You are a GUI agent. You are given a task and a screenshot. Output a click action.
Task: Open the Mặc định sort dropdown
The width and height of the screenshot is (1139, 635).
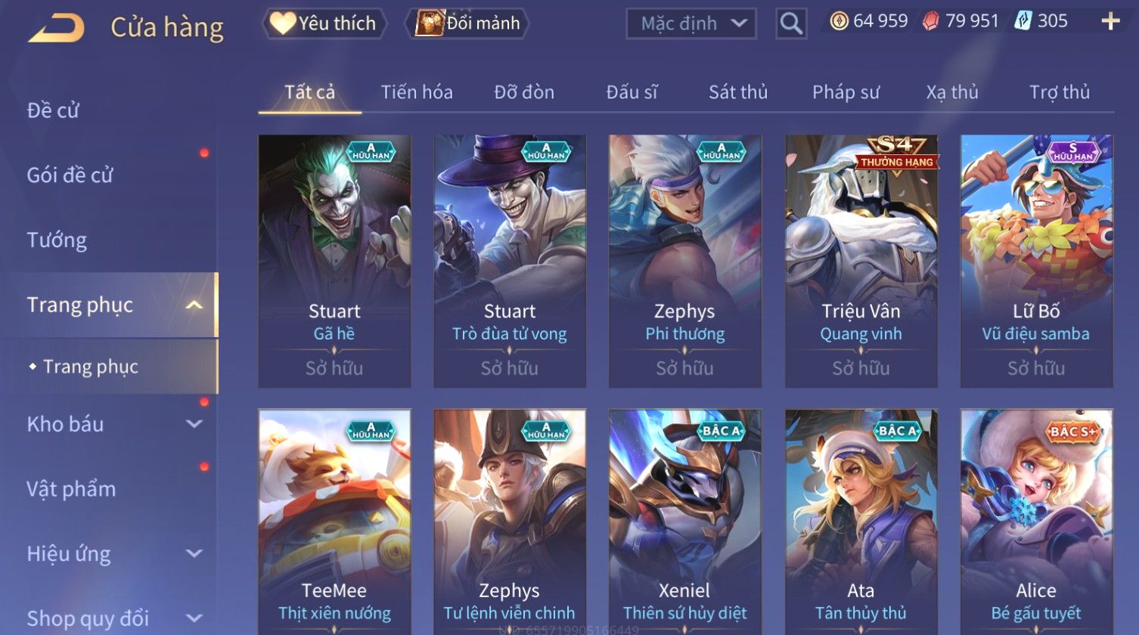click(691, 23)
